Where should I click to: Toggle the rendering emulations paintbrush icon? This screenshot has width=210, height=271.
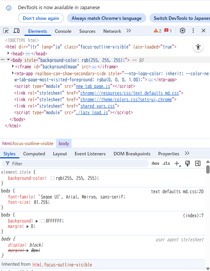(188, 163)
